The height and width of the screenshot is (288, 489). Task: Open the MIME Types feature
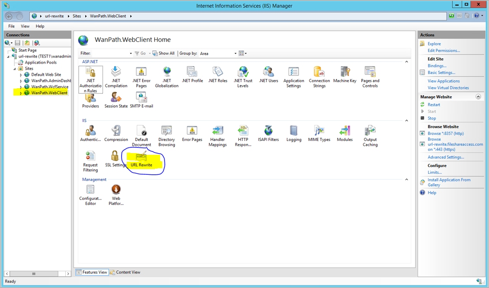[319, 134]
